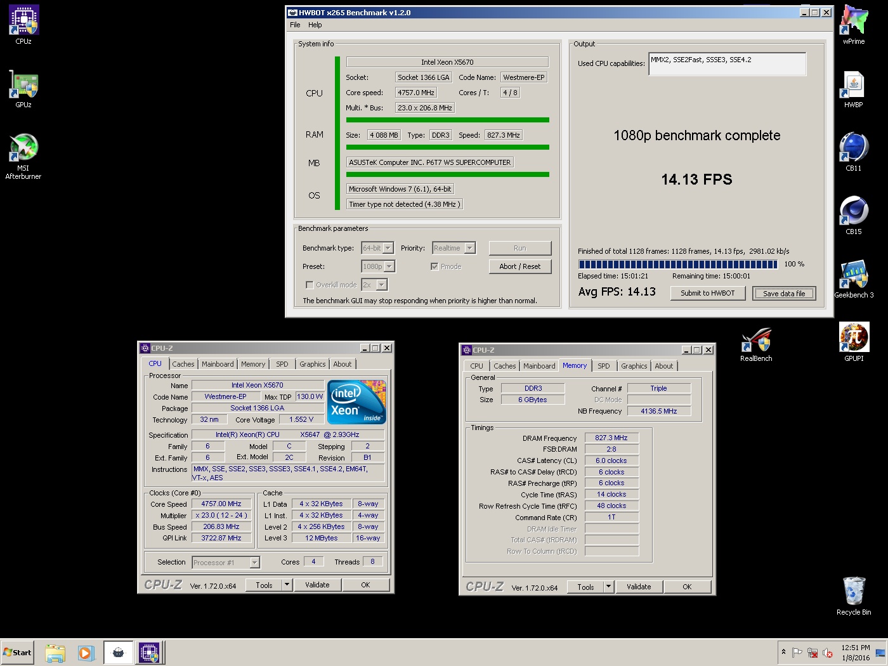
Task: Open the Help menu in HWBOT
Action: pos(315,25)
